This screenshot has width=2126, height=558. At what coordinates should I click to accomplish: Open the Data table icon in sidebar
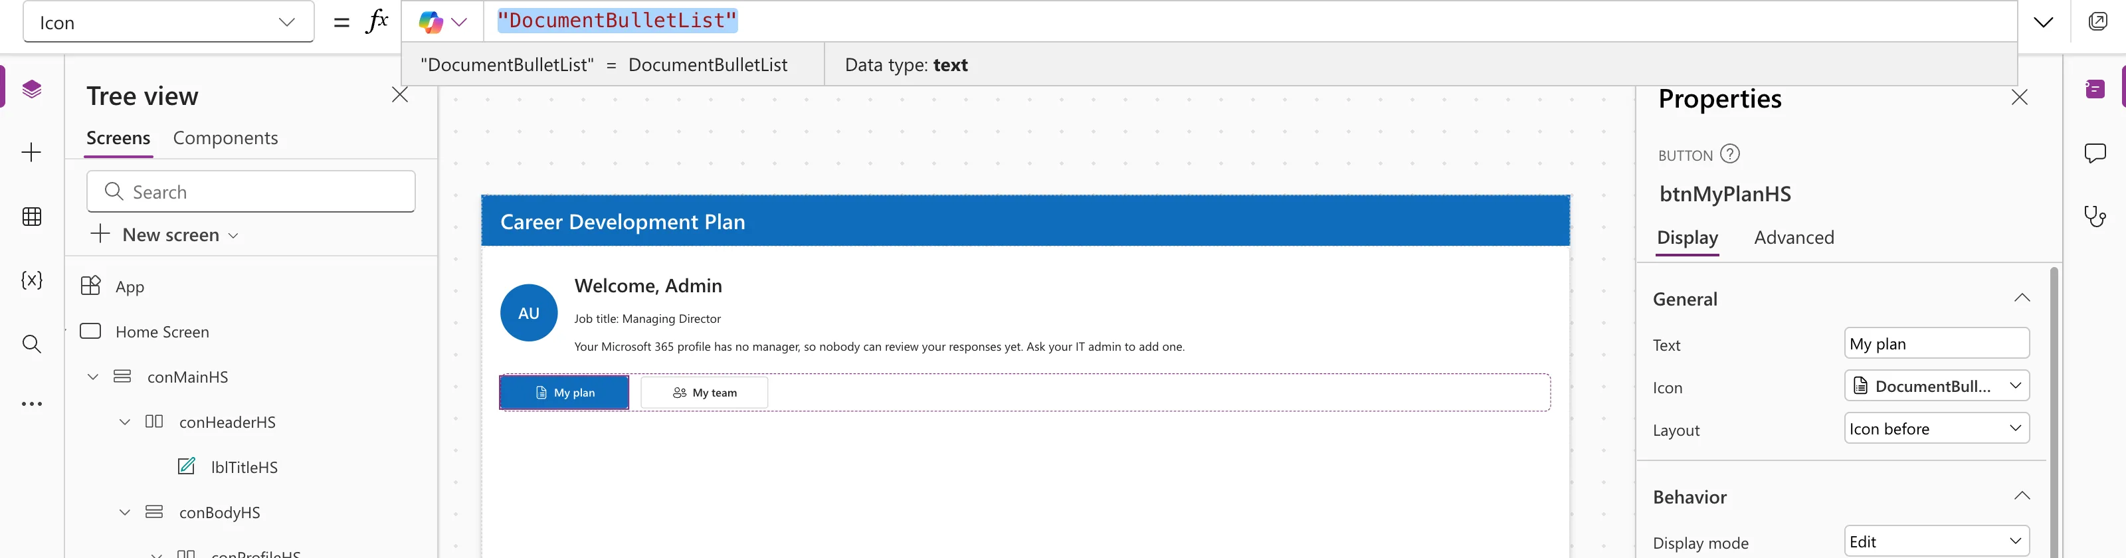click(31, 217)
